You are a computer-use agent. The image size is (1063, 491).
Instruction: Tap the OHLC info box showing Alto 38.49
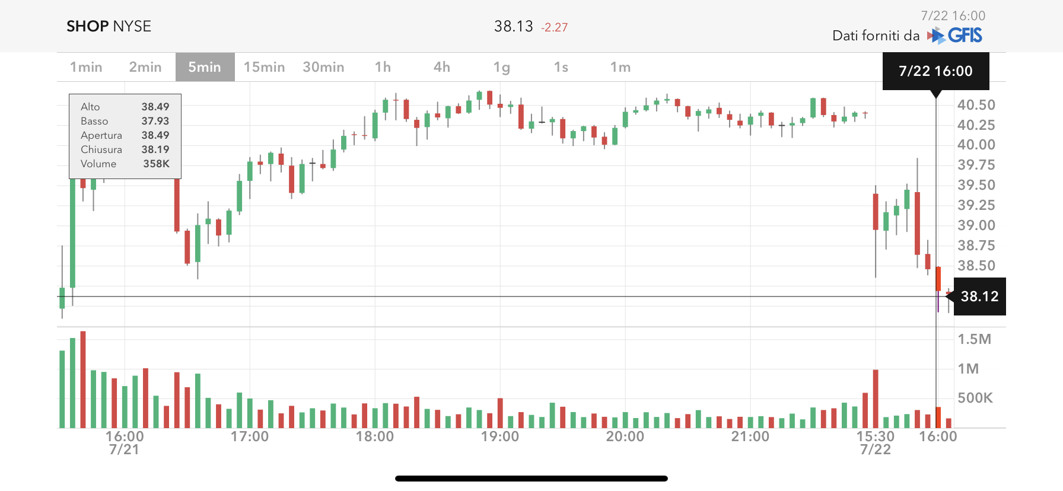(125, 136)
